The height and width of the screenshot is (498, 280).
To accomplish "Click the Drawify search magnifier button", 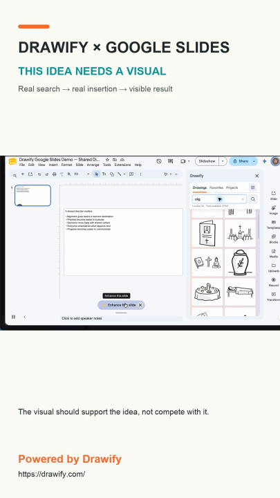I will pos(253,199).
